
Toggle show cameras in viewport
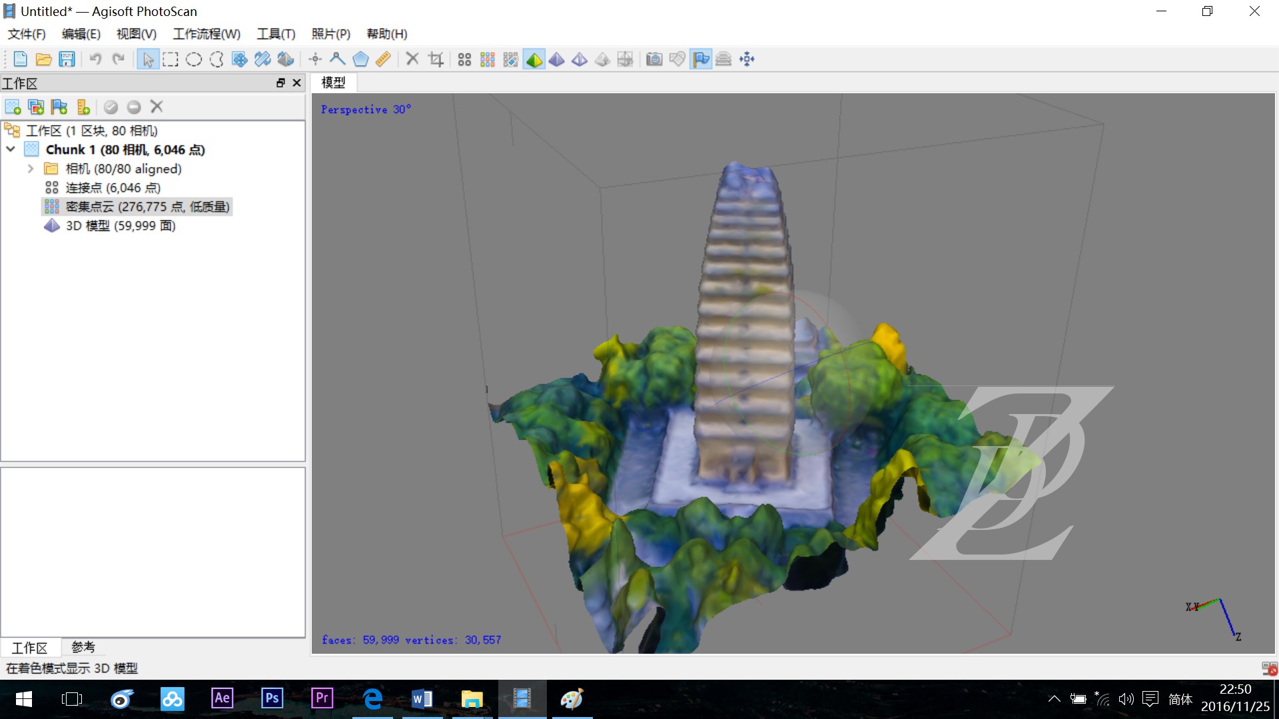pos(654,59)
